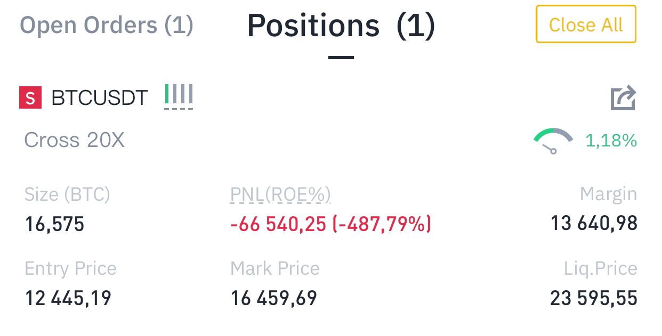This screenshot has height=336, width=662.
Task: Tap the PNL(ROE%) underlined label
Action: (x=280, y=195)
